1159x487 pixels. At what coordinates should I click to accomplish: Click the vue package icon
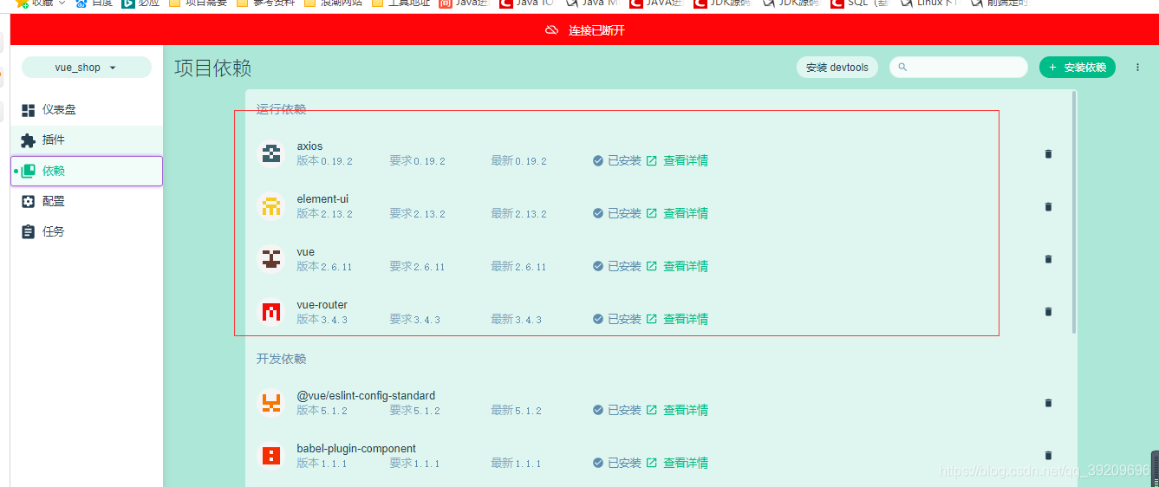(271, 259)
